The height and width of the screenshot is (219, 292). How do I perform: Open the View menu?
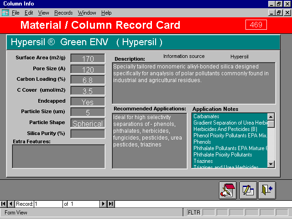[43, 13]
